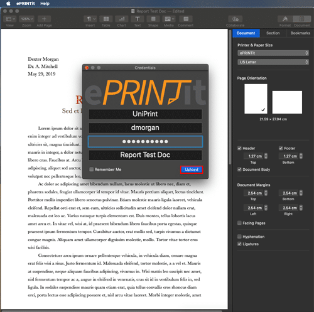The width and height of the screenshot is (314, 312).
Task: Click the Document sidebar toolbar icon
Action: click(302, 19)
